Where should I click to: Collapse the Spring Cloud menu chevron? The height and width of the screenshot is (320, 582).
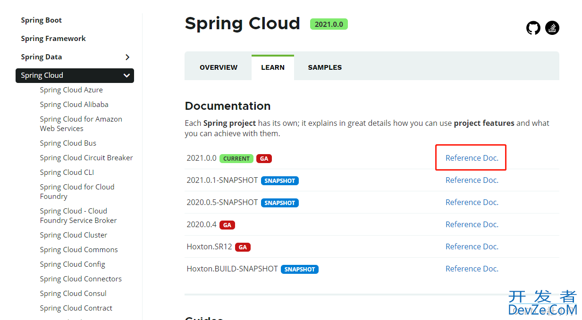click(x=127, y=75)
